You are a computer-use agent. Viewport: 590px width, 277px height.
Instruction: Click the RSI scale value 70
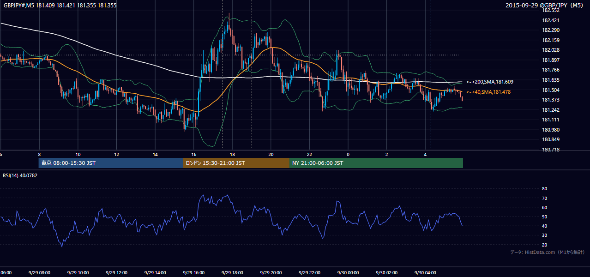pos(544,198)
